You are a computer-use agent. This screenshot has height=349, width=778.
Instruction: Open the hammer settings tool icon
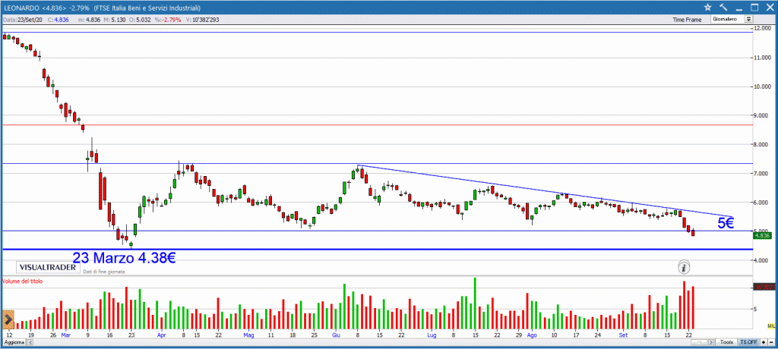723,7
